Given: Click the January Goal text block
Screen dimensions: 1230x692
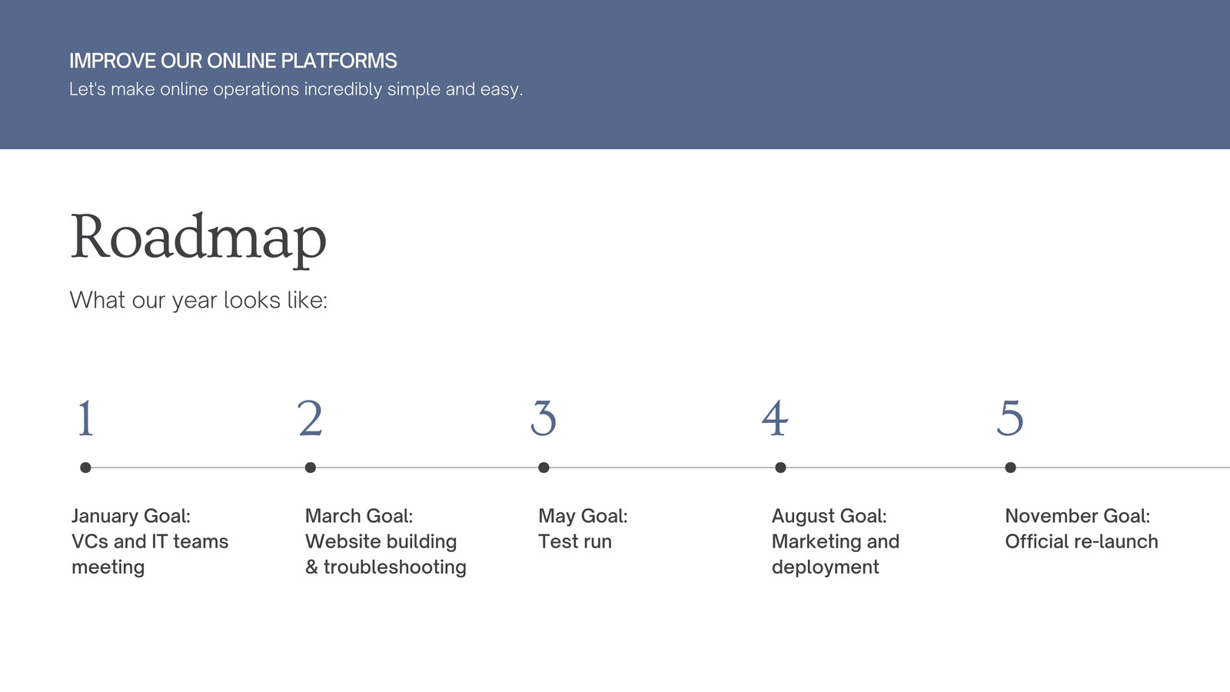Looking at the screenshot, I should click(x=150, y=541).
